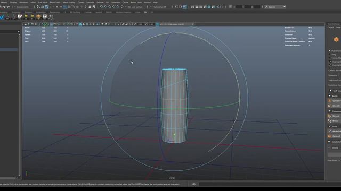
Task: Click the Combine mesh tool
Action: click(x=335, y=101)
